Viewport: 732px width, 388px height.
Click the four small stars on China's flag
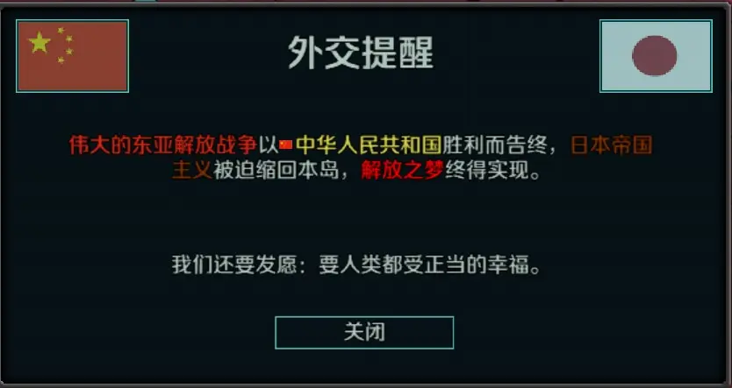click(x=65, y=45)
